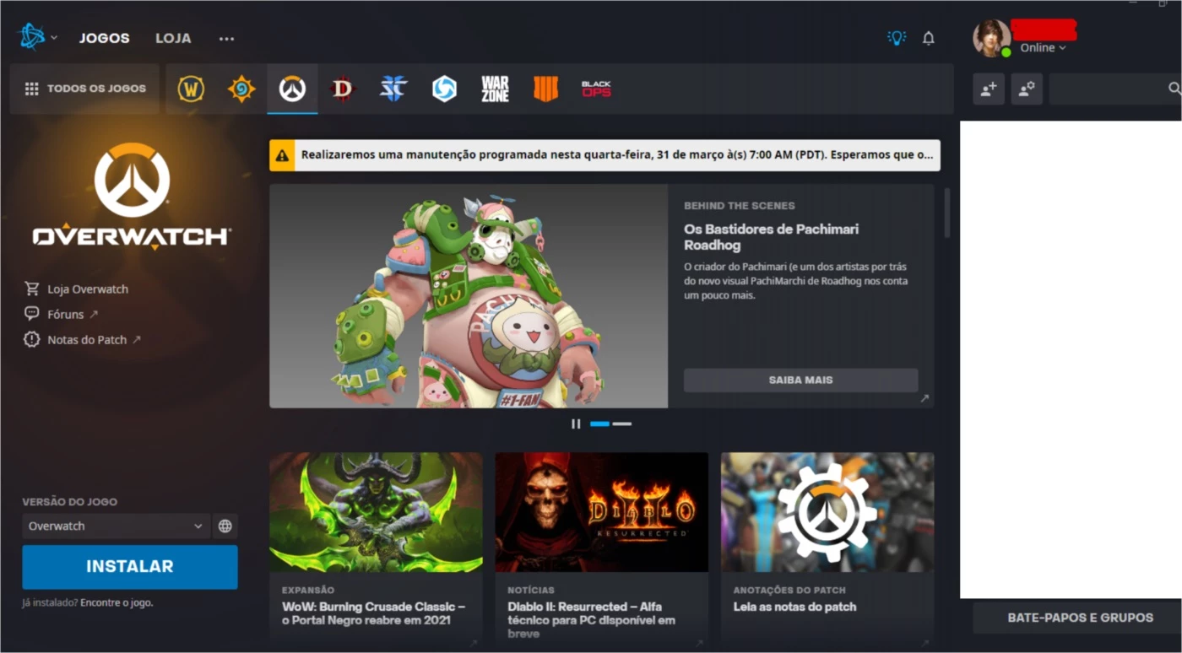Open the three-dots more menu

coord(226,38)
